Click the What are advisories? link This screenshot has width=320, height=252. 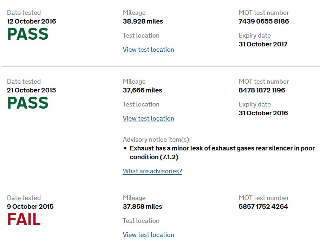pyautogui.click(x=152, y=171)
